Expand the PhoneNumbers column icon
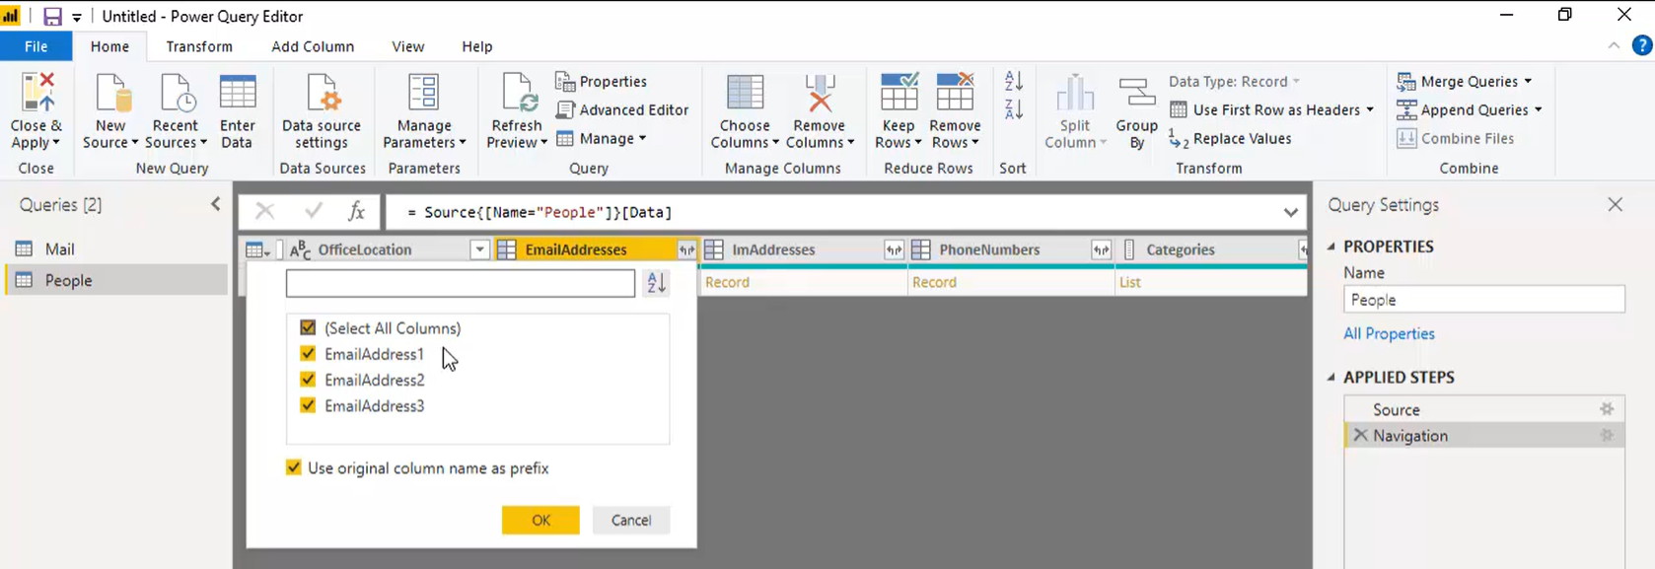 (1101, 250)
